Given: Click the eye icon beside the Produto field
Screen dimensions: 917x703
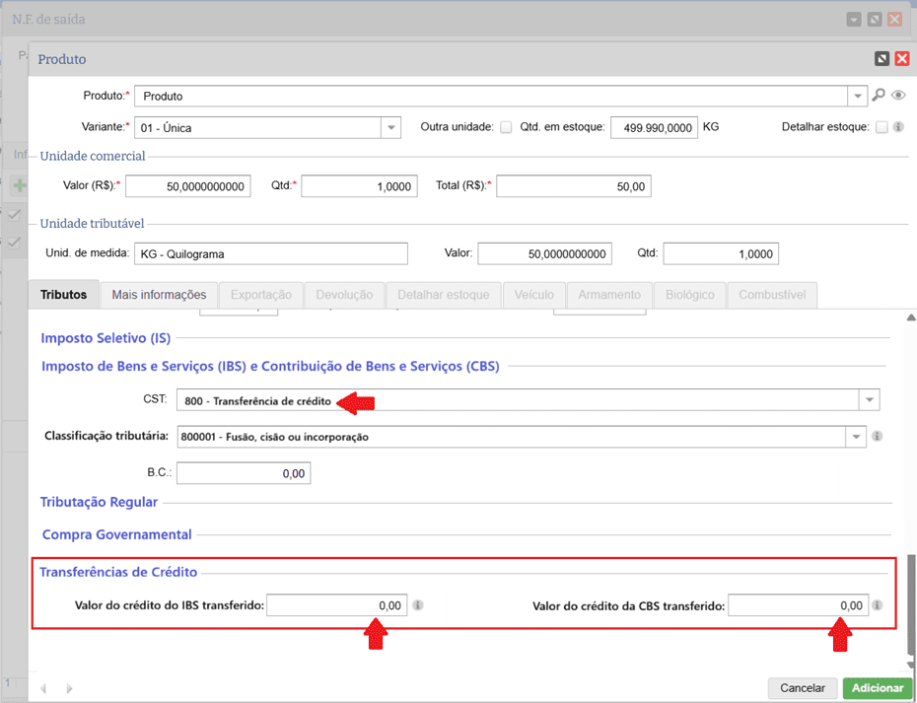Looking at the screenshot, I should point(898,96).
